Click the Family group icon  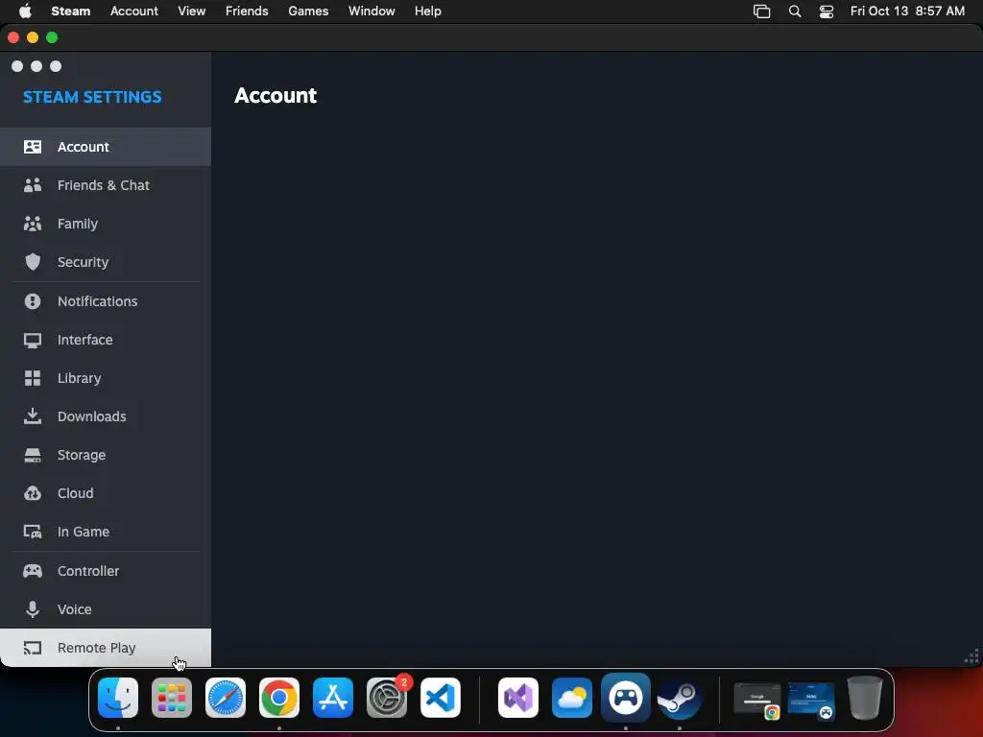tap(33, 224)
